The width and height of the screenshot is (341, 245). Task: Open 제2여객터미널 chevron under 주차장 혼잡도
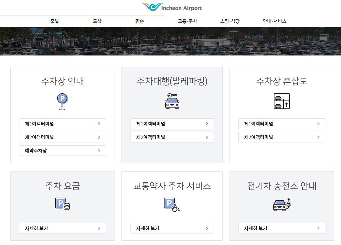click(318, 137)
